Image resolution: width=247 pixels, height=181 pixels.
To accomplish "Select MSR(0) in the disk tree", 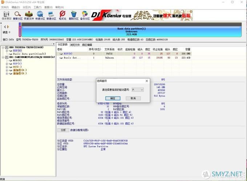I will (x=17, y=60).
